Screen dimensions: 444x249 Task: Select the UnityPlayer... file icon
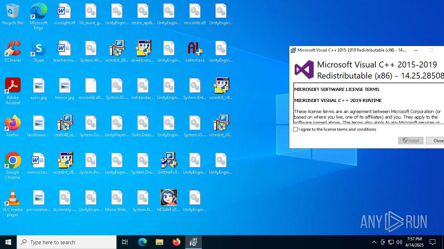[117, 127]
